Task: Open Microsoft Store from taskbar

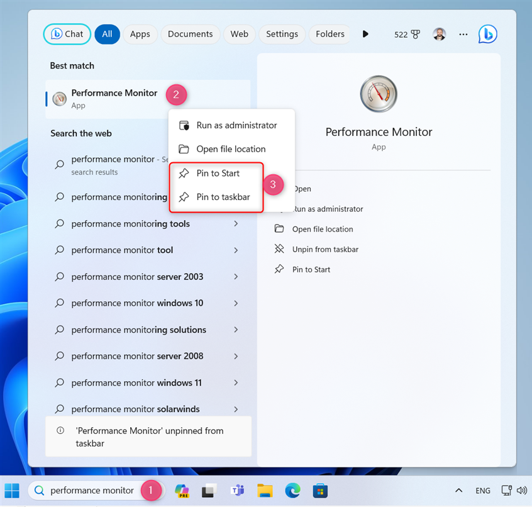Action: [x=320, y=491]
